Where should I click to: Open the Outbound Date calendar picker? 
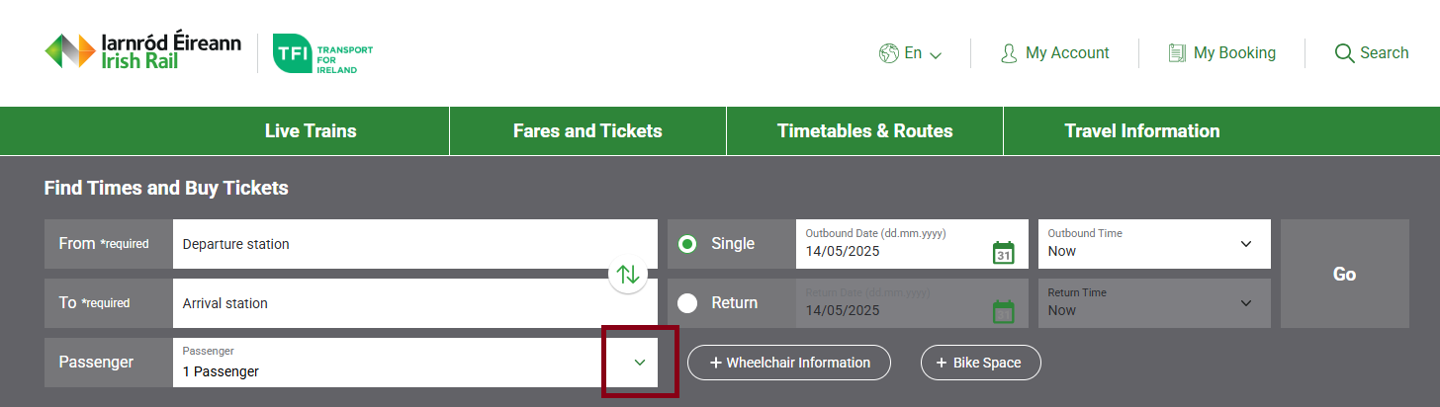click(1004, 252)
